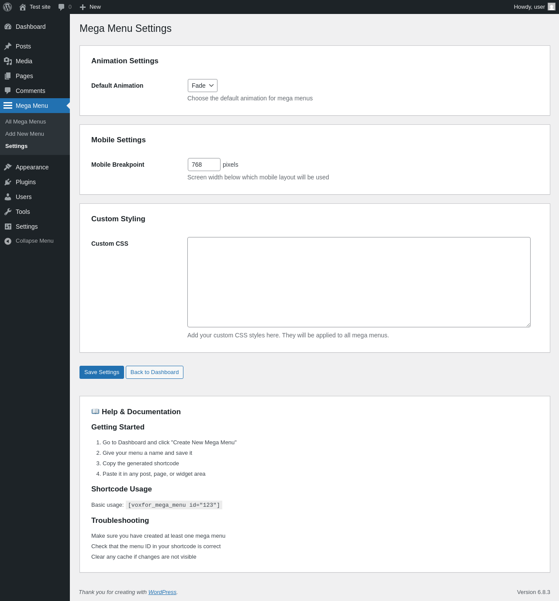
Task: Click the Custom CSS textarea resize handle
Action: [x=528, y=325]
